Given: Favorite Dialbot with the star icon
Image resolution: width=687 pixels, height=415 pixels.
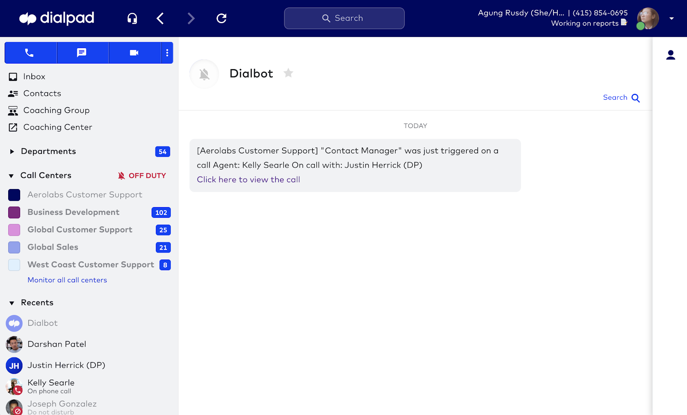Looking at the screenshot, I should [x=289, y=73].
